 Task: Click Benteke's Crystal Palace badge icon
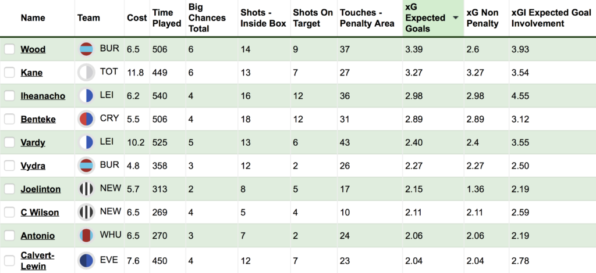tap(86, 119)
